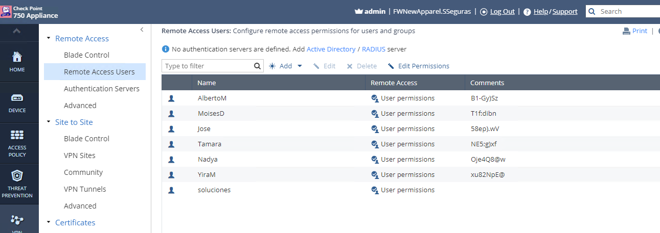660x233 pixels.
Task: Click the user icon beside AlbertoM
Action: [171, 98]
